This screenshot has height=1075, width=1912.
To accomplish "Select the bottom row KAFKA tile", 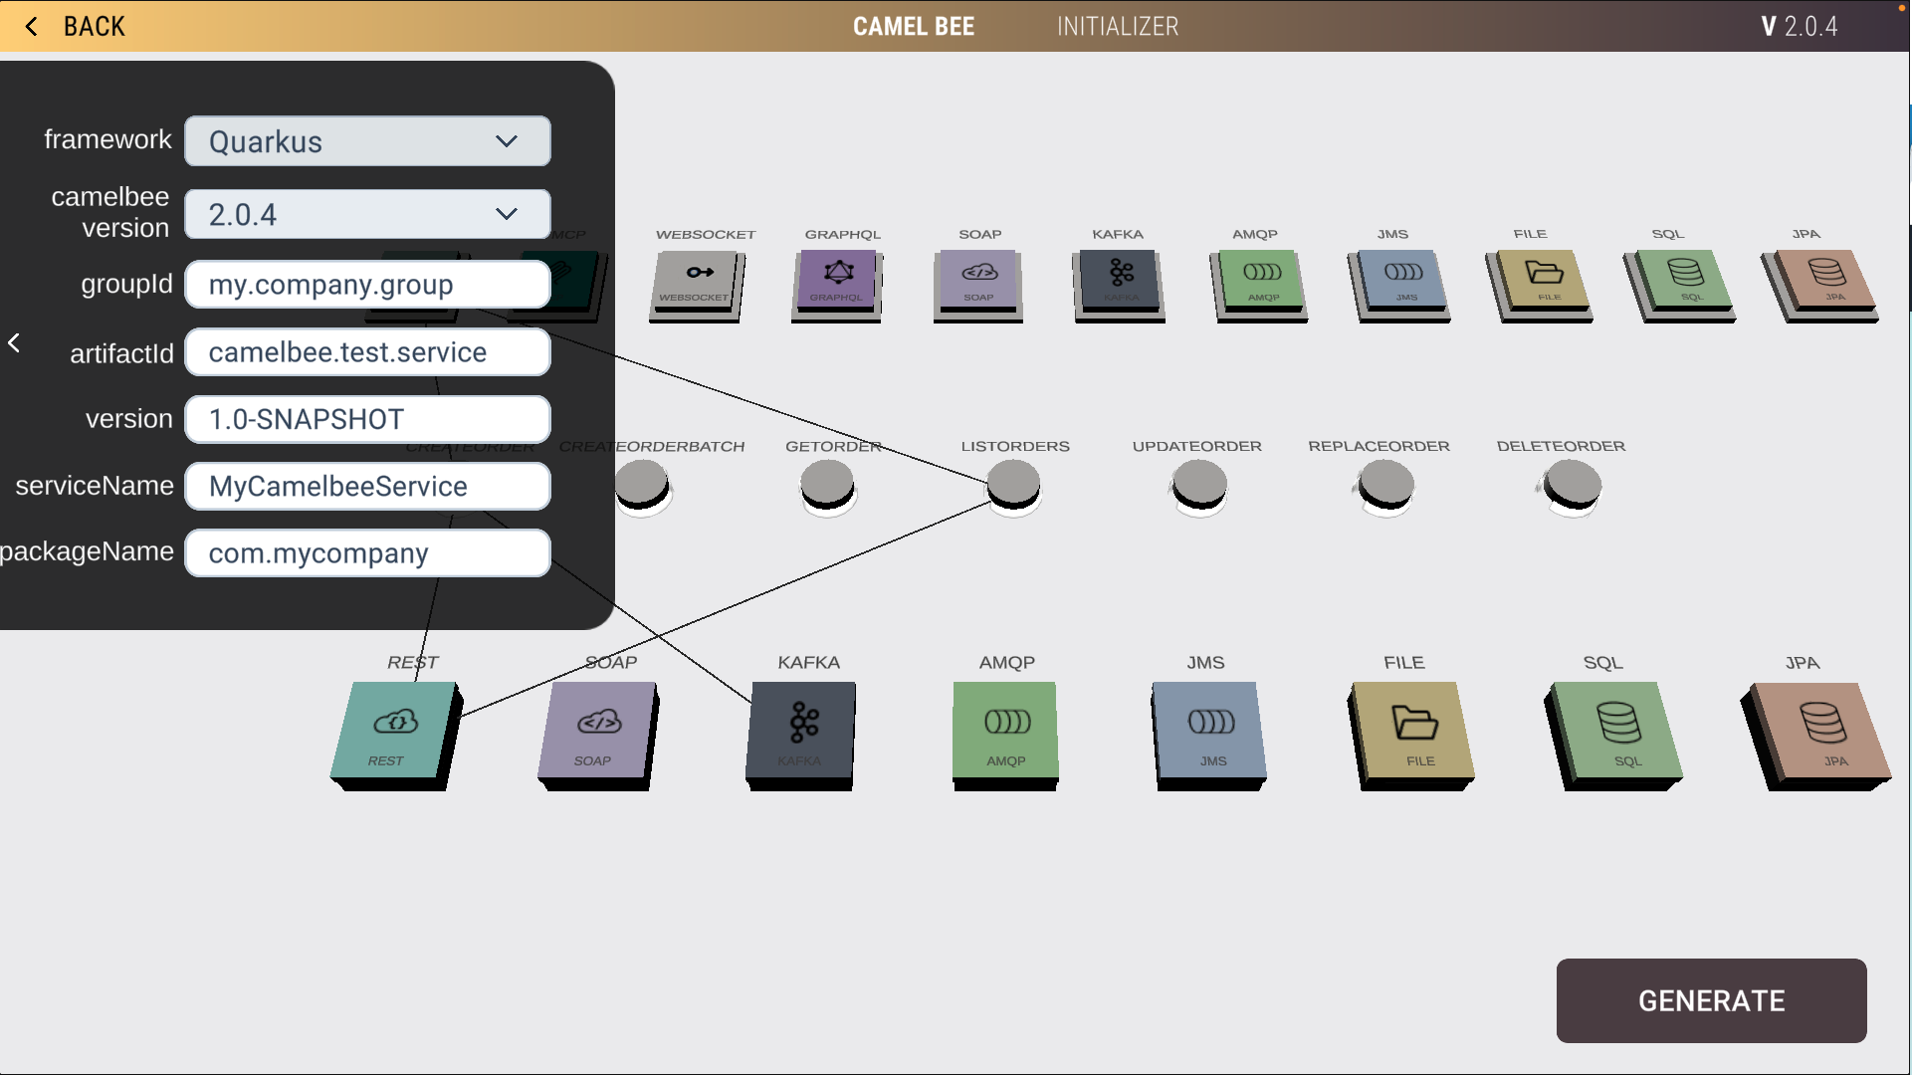I will (x=802, y=732).
